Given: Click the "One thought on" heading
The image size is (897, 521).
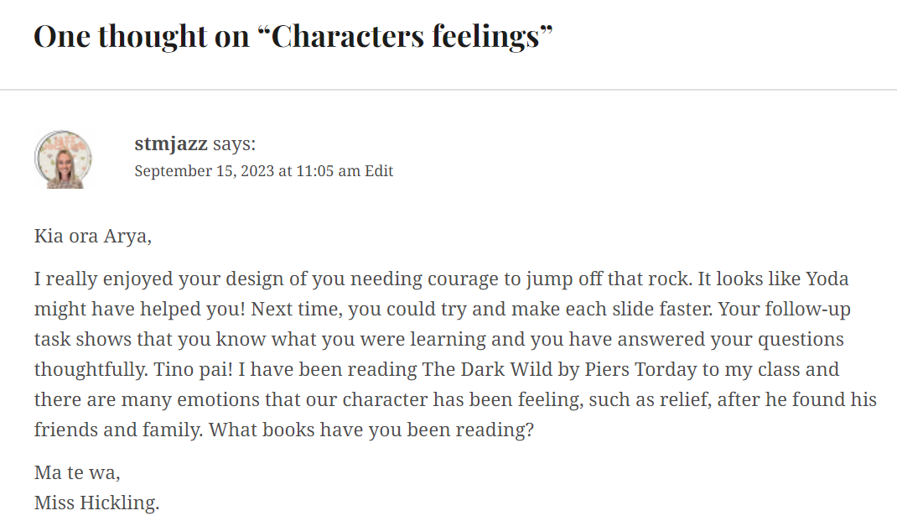Looking at the screenshot, I should (x=142, y=36).
